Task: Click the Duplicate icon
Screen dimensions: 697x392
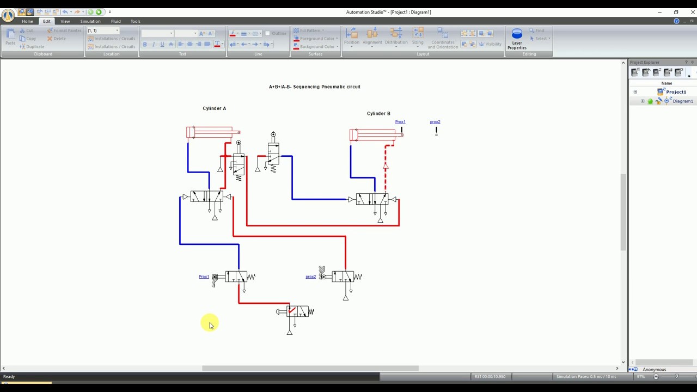Action: 22,46
